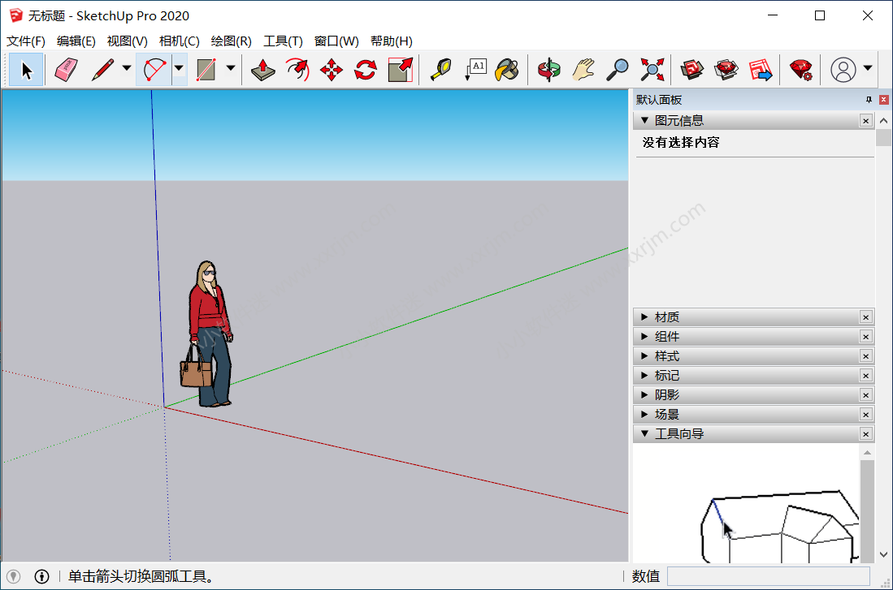The width and height of the screenshot is (893, 590).
Task: Choose the Zoom magnifier tool
Action: [x=618, y=70]
